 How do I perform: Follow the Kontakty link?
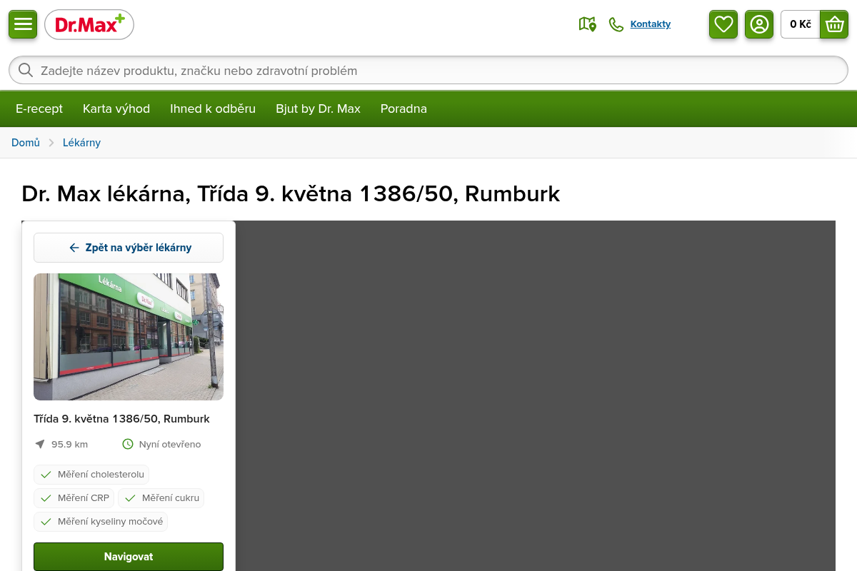click(651, 24)
